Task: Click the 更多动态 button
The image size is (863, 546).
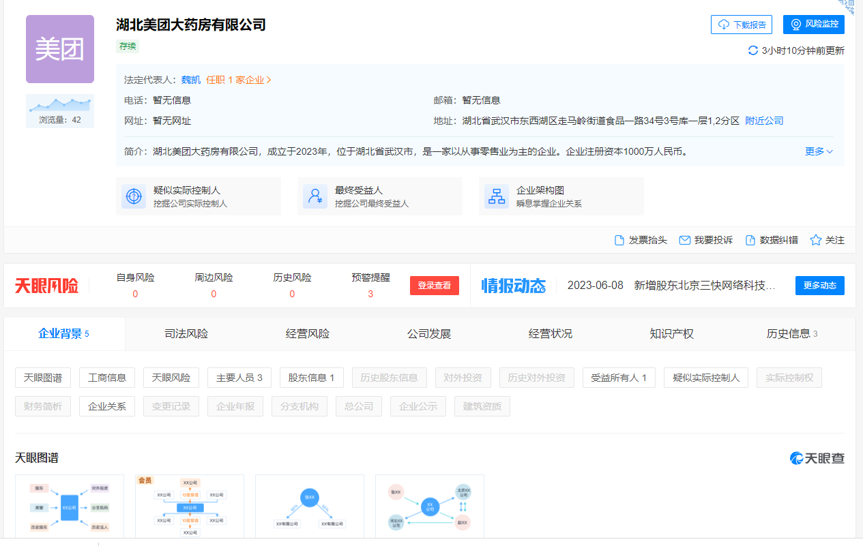Action: [x=819, y=286]
